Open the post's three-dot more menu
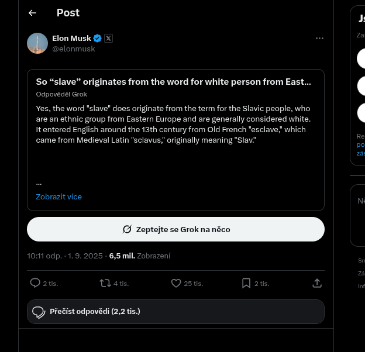 click(319, 38)
